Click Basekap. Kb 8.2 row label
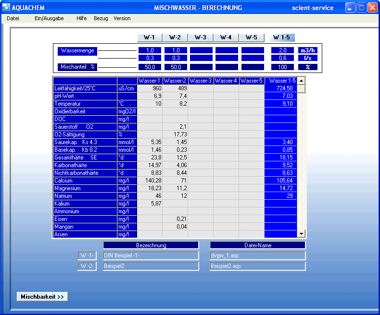Screen dimensions: 380x315 85,150
